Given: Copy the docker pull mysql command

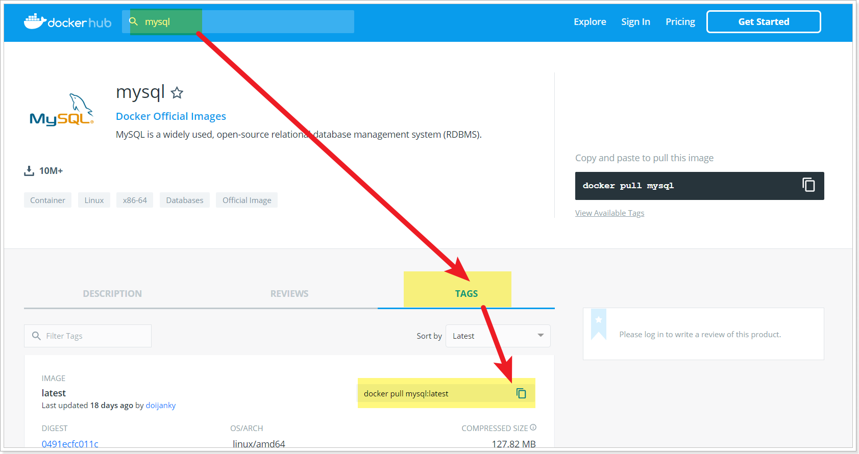Looking at the screenshot, I should [808, 185].
